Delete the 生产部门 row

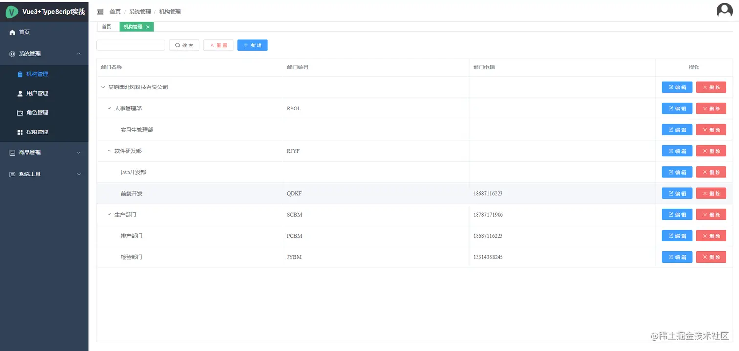coord(711,214)
